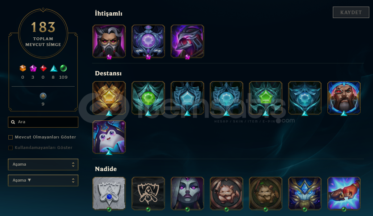
Task: Pick the bearded eyepatch champion icon
Action: [344, 98]
